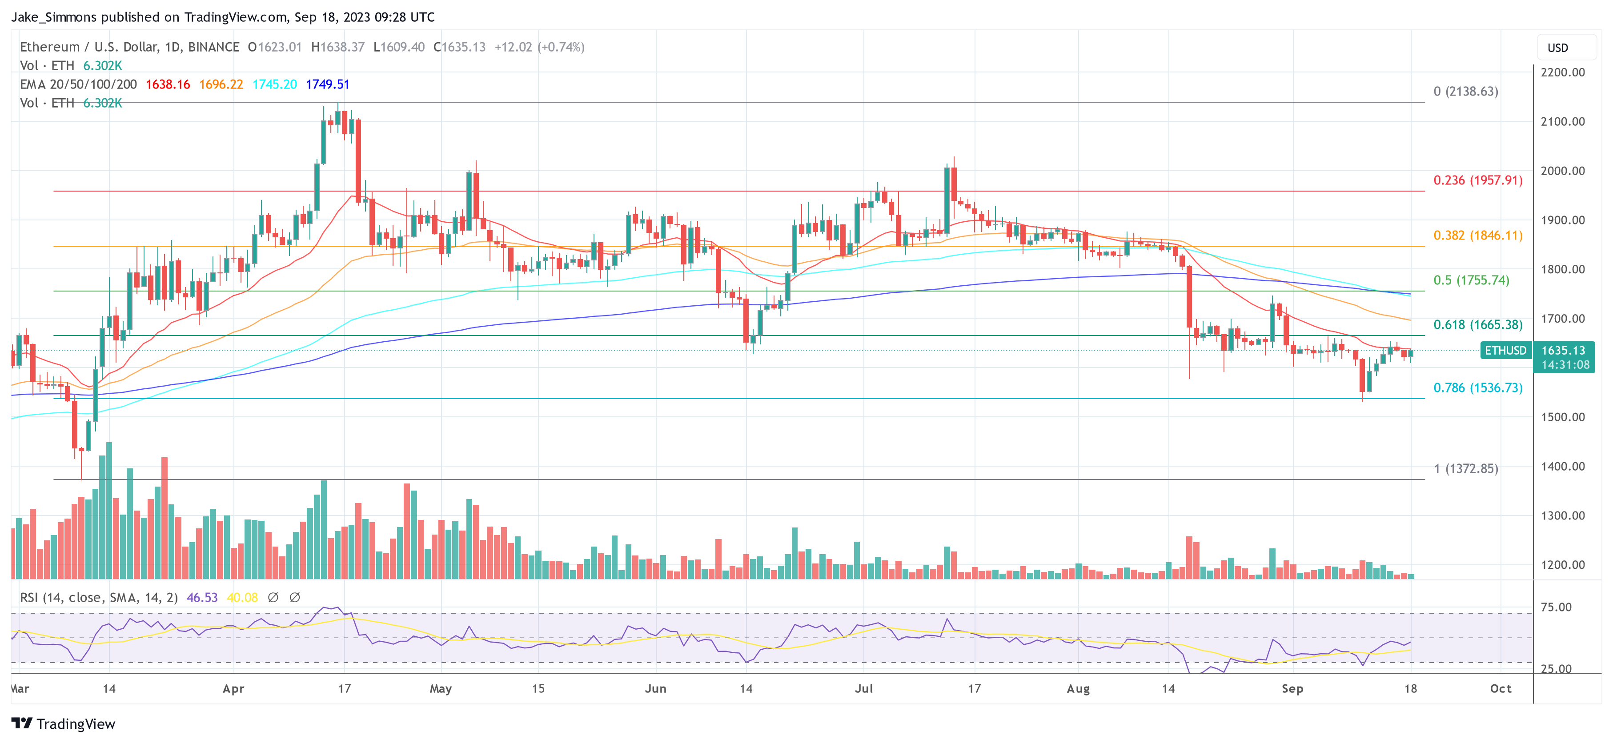Click the EMA 20/50/100/200 indicator label
1613x743 pixels.
[x=78, y=84]
